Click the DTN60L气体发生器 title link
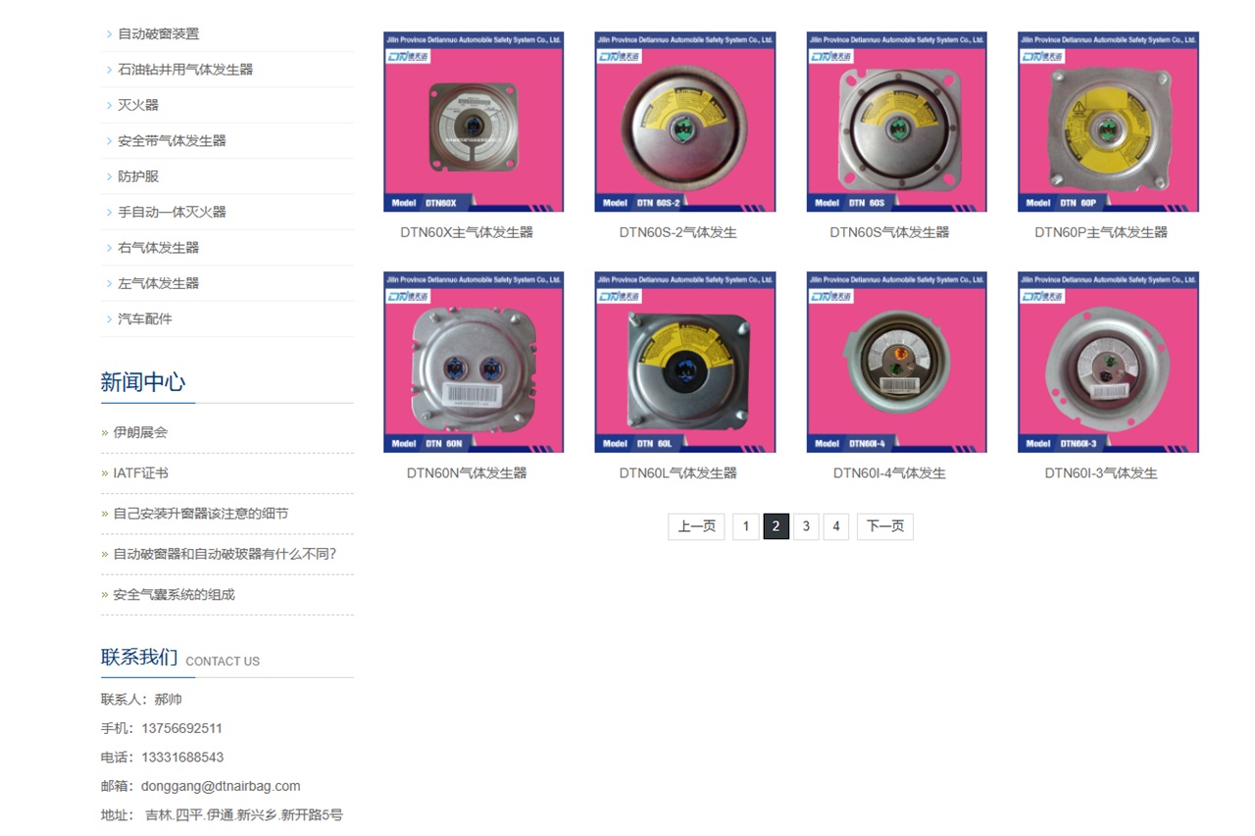The height and width of the screenshot is (836, 1255). [x=678, y=472]
